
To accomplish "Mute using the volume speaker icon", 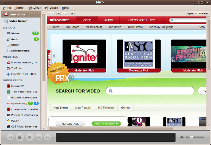I will pos(182,137).
